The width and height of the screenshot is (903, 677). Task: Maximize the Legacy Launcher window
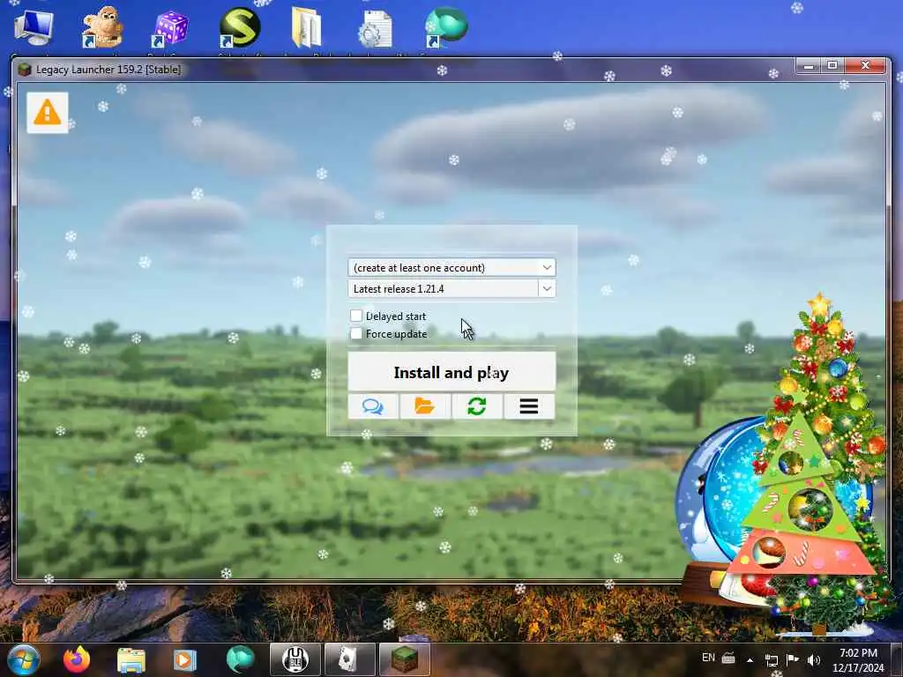[832, 66]
